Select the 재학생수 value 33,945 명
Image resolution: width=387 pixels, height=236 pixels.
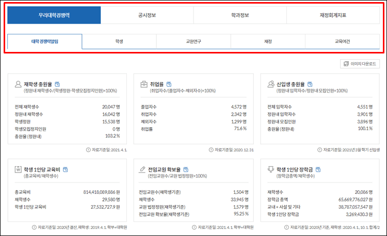pyautogui.click(x=239, y=199)
